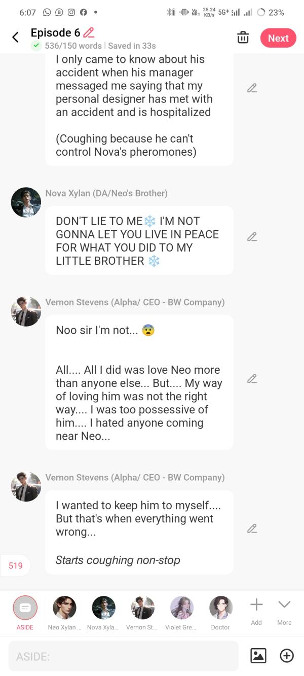Image resolution: width=304 pixels, height=676 pixels.
Task: Open the image insert icon
Action: click(258, 656)
